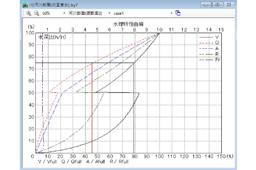The image size is (256, 170).
Task: Click the 15 top axis value
Action: click(221, 30)
